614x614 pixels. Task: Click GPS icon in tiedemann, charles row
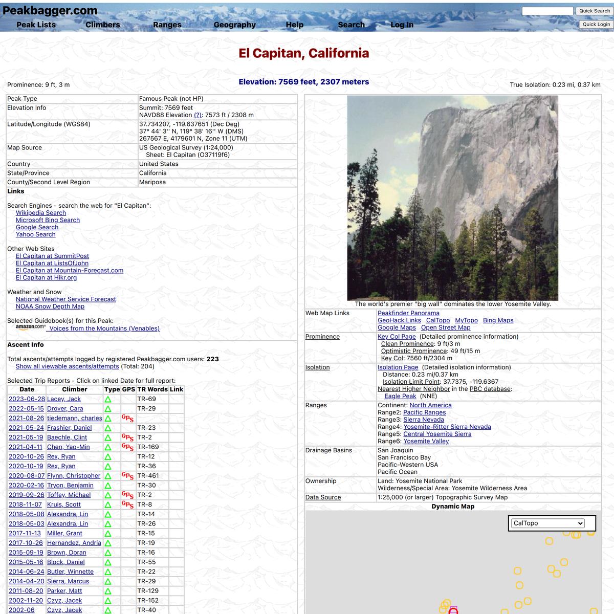pyautogui.click(x=127, y=419)
